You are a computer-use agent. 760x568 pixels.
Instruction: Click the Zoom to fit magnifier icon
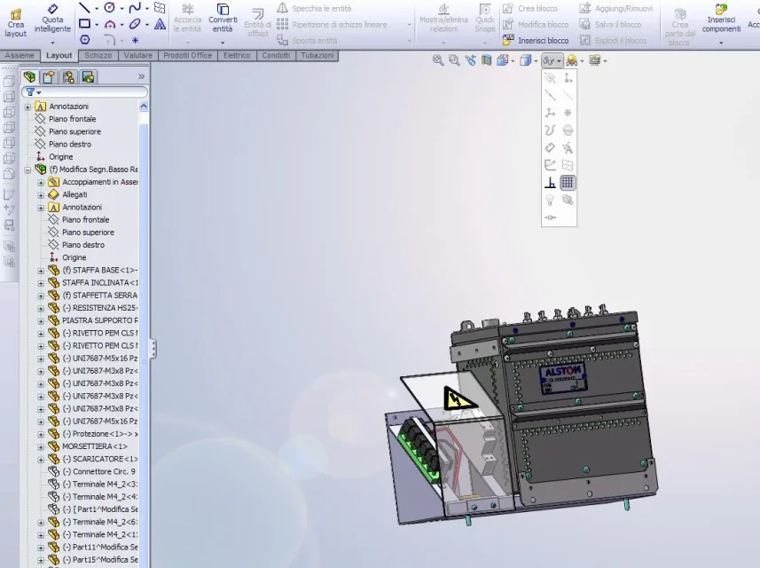tap(438, 60)
